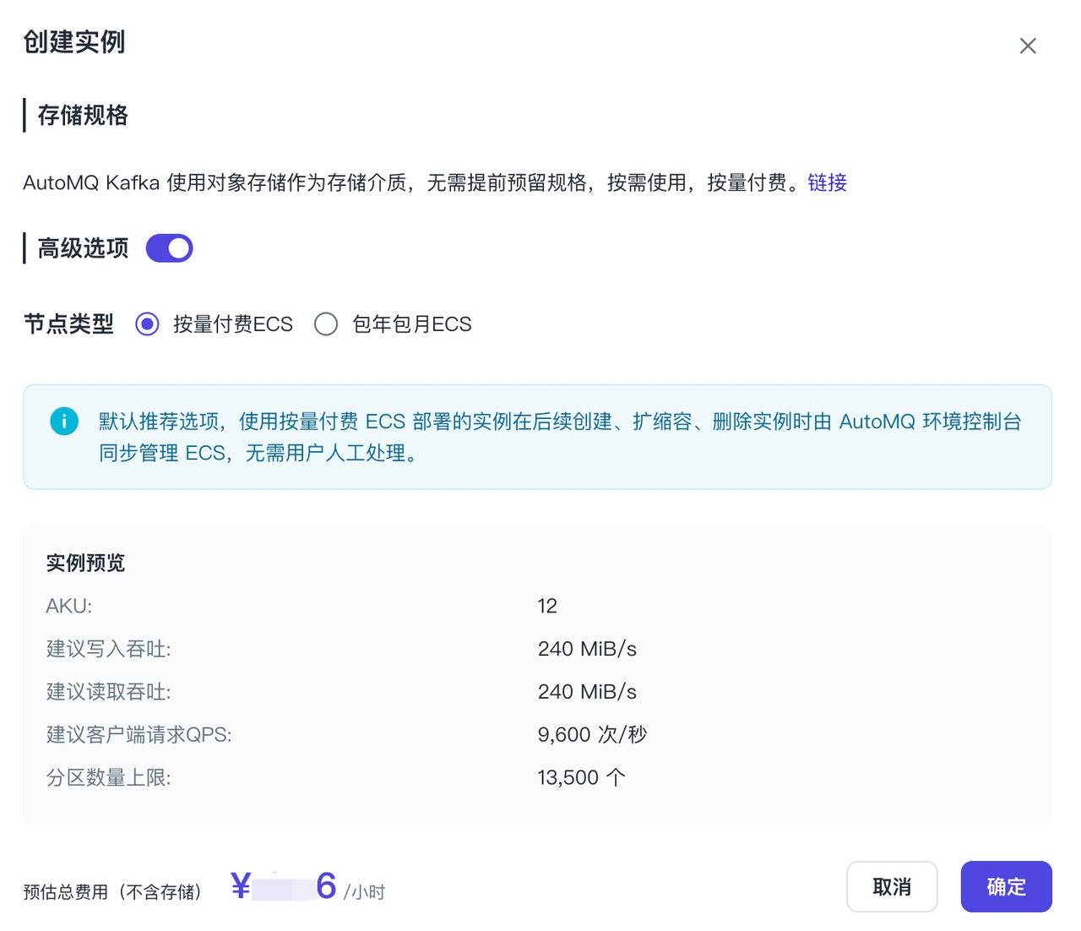Click the 实例预览 section heading
Viewport: 1081px width, 931px height.
[85, 563]
